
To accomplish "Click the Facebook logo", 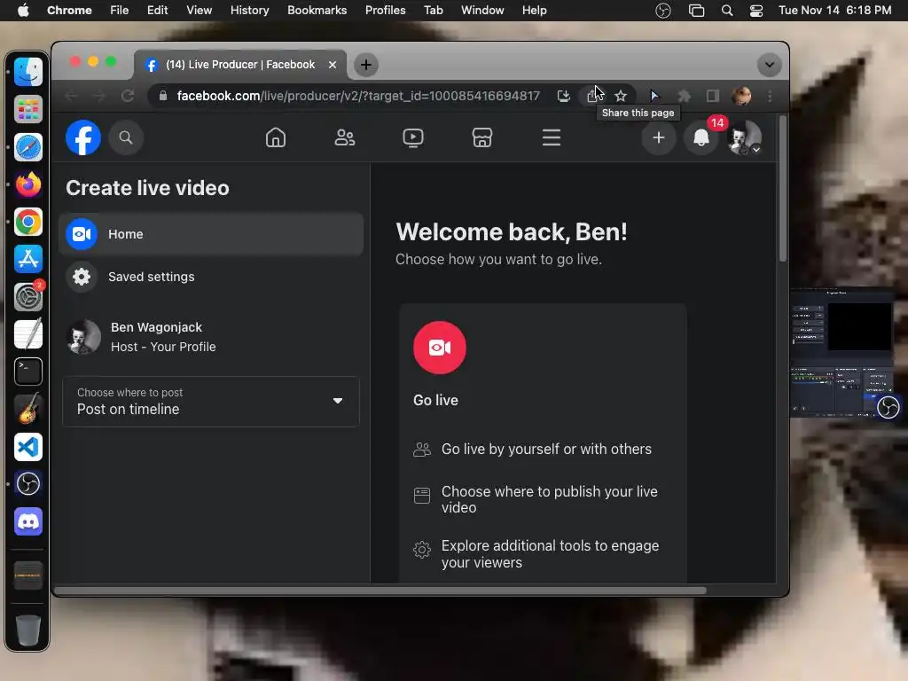I will tap(83, 137).
